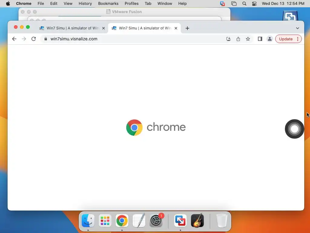Close the second Win7 Simu tab
This screenshot has height=233, width=310.
(176, 28)
